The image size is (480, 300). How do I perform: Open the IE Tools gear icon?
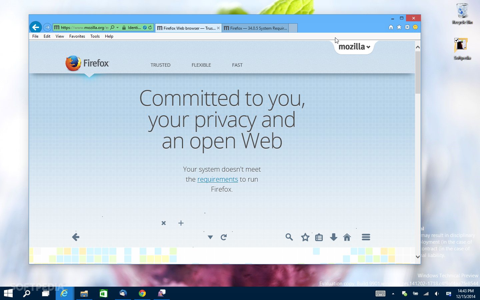coord(407,27)
